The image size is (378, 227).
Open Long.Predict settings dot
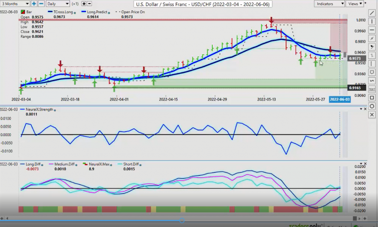(x=109, y=13)
